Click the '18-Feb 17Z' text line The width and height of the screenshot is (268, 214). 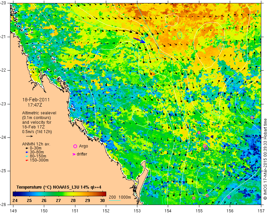coord(33,127)
